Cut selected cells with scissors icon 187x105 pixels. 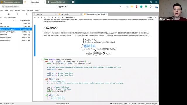tap(41, 17)
